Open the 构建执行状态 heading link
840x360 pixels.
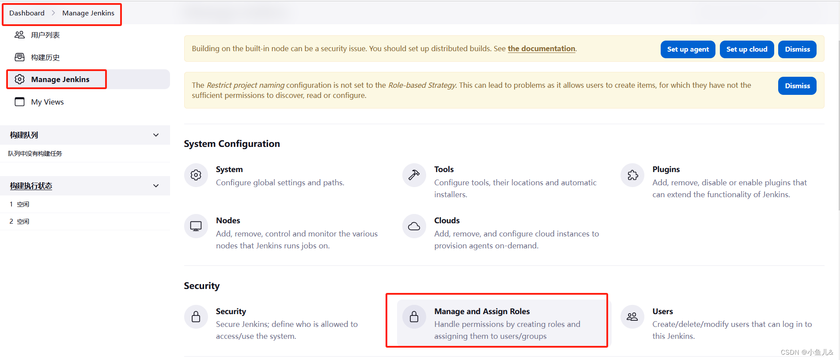coord(31,186)
